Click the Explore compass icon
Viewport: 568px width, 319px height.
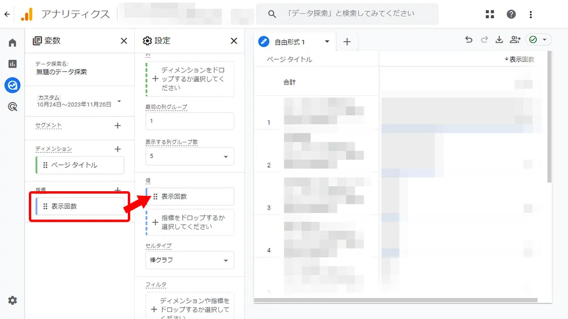pos(12,85)
